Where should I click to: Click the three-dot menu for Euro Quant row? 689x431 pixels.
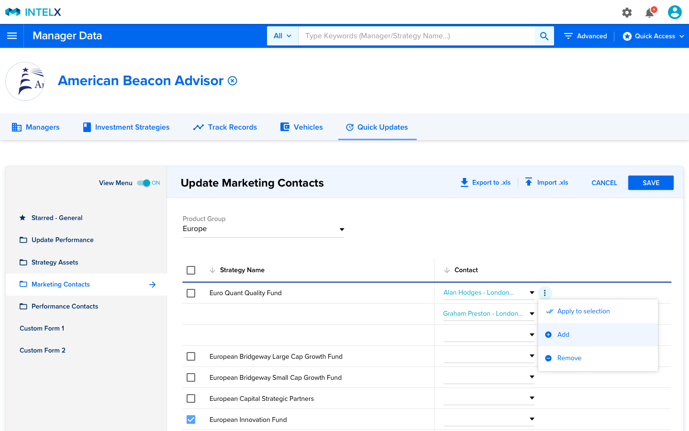(545, 293)
